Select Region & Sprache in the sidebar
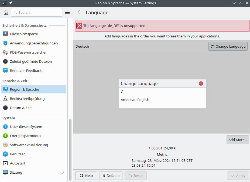 tap(34, 89)
